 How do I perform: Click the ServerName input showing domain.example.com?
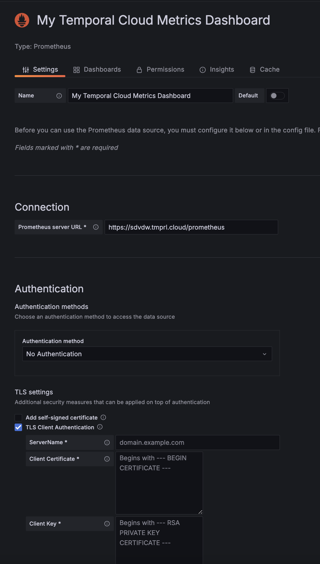tap(197, 442)
